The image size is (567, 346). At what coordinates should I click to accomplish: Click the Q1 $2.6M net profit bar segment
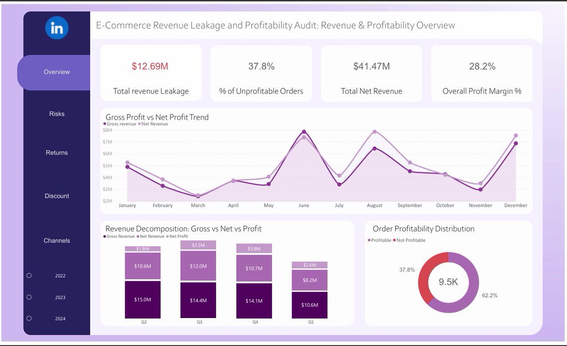[x=309, y=265]
